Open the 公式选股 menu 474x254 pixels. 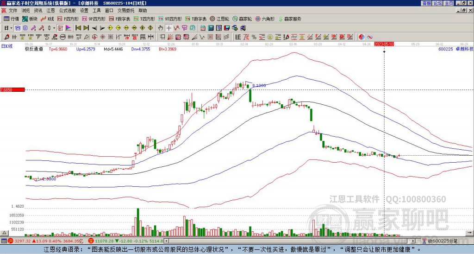point(67,10)
